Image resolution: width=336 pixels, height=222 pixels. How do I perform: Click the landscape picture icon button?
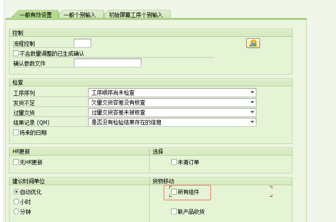tap(253, 43)
